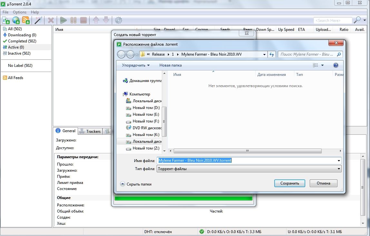The height and width of the screenshot is (236, 370).
Task: Open recent locations dropdown next to Forward
Action: 137,55
